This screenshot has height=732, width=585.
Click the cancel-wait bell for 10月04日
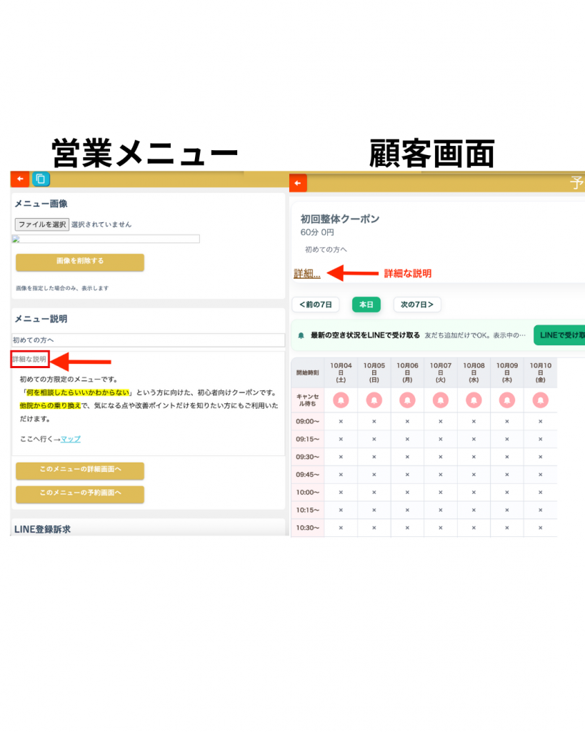click(341, 400)
